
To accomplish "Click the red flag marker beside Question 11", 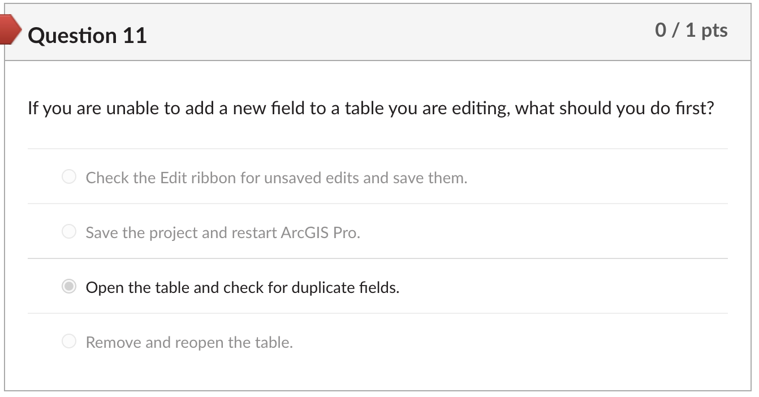I will click(12, 29).
